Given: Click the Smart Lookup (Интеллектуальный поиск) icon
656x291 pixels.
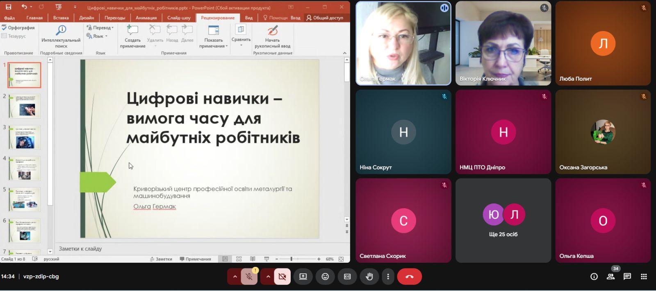Looking at the screenshot, I should click(61, 30).
